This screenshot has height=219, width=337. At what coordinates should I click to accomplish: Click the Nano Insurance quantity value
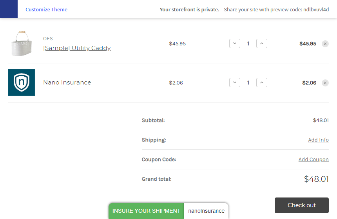248,83
